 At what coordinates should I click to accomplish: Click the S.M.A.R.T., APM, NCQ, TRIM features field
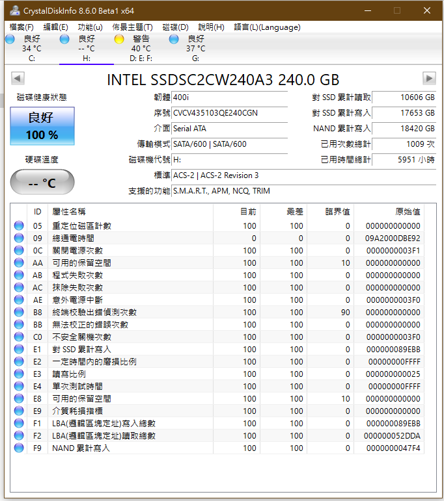pos(304,192)
